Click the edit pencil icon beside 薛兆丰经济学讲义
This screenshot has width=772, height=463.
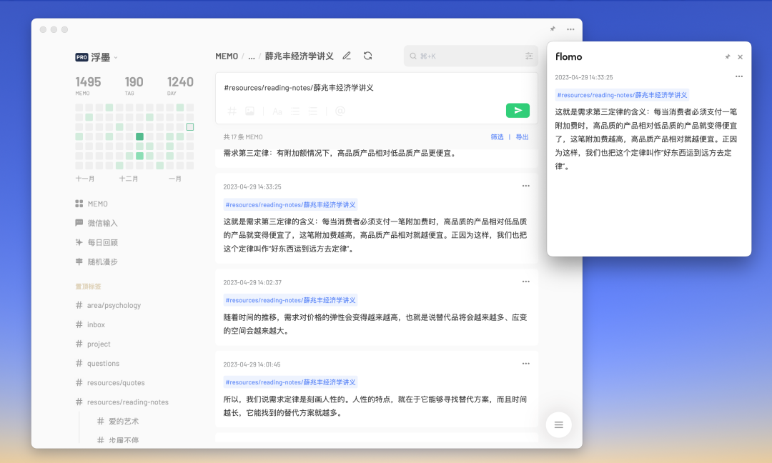[x=347, y=56]
